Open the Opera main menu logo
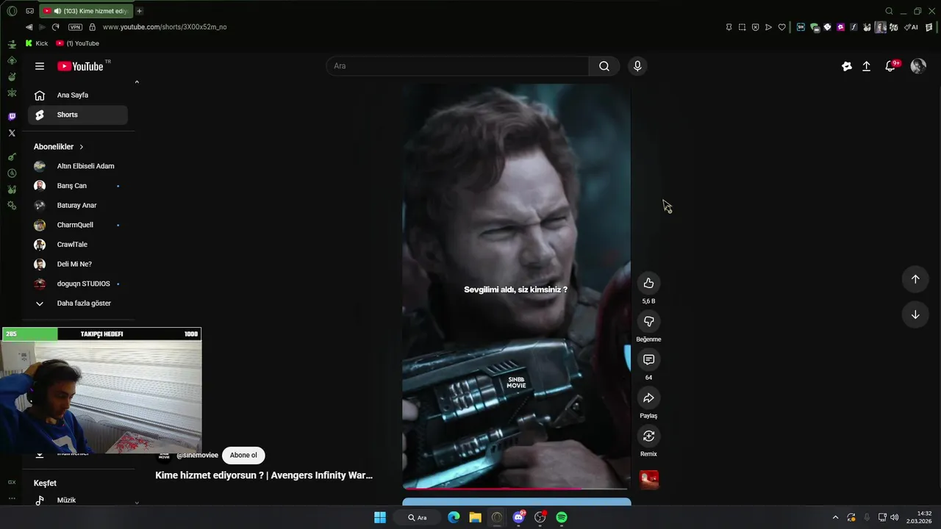 [x=12, y=11]
